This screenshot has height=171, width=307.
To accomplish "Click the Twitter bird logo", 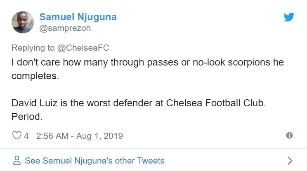I will click(x=289, y=17).
